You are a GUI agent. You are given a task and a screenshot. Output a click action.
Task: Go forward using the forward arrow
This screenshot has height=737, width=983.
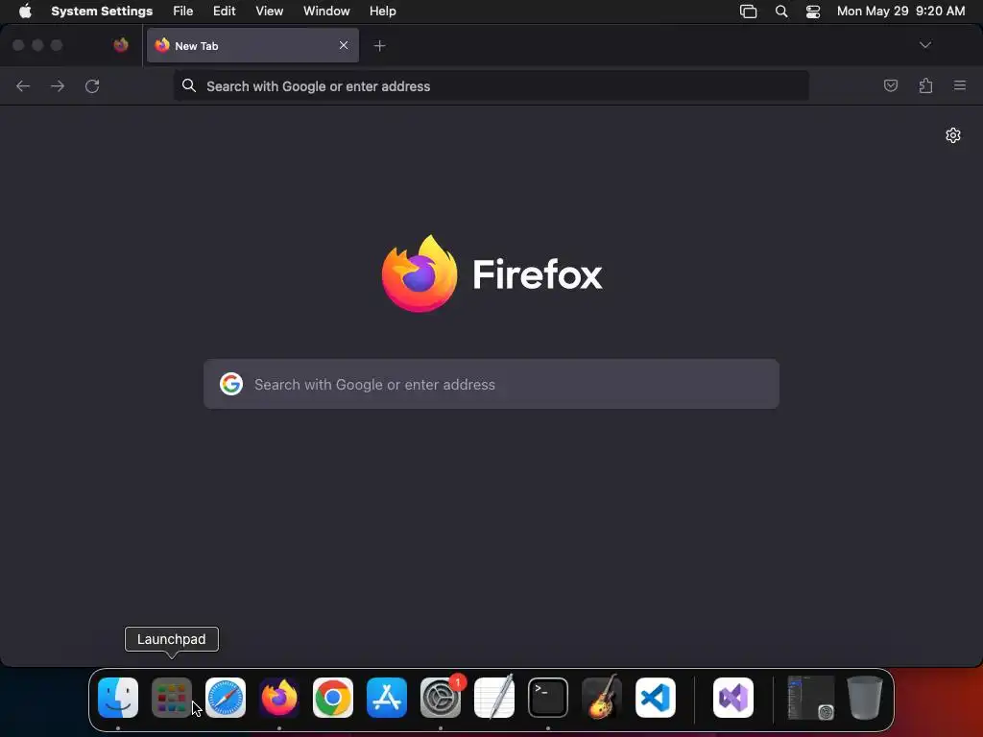pyautogui.click(x=58, y=85)
